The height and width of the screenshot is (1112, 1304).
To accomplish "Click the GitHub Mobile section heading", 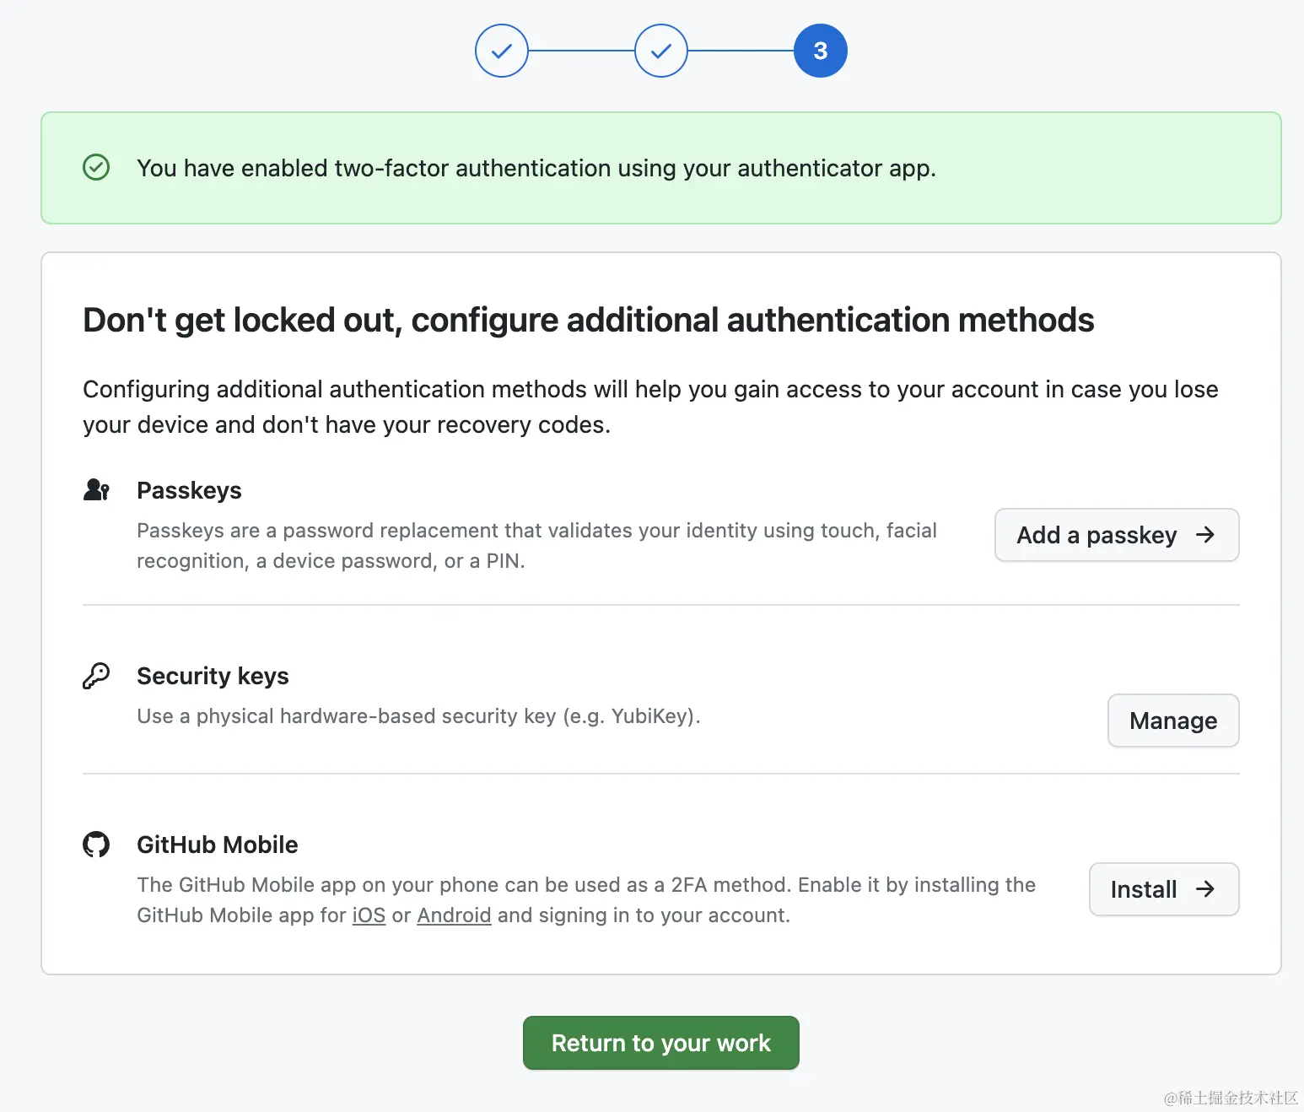I will (x=218, y=845).
